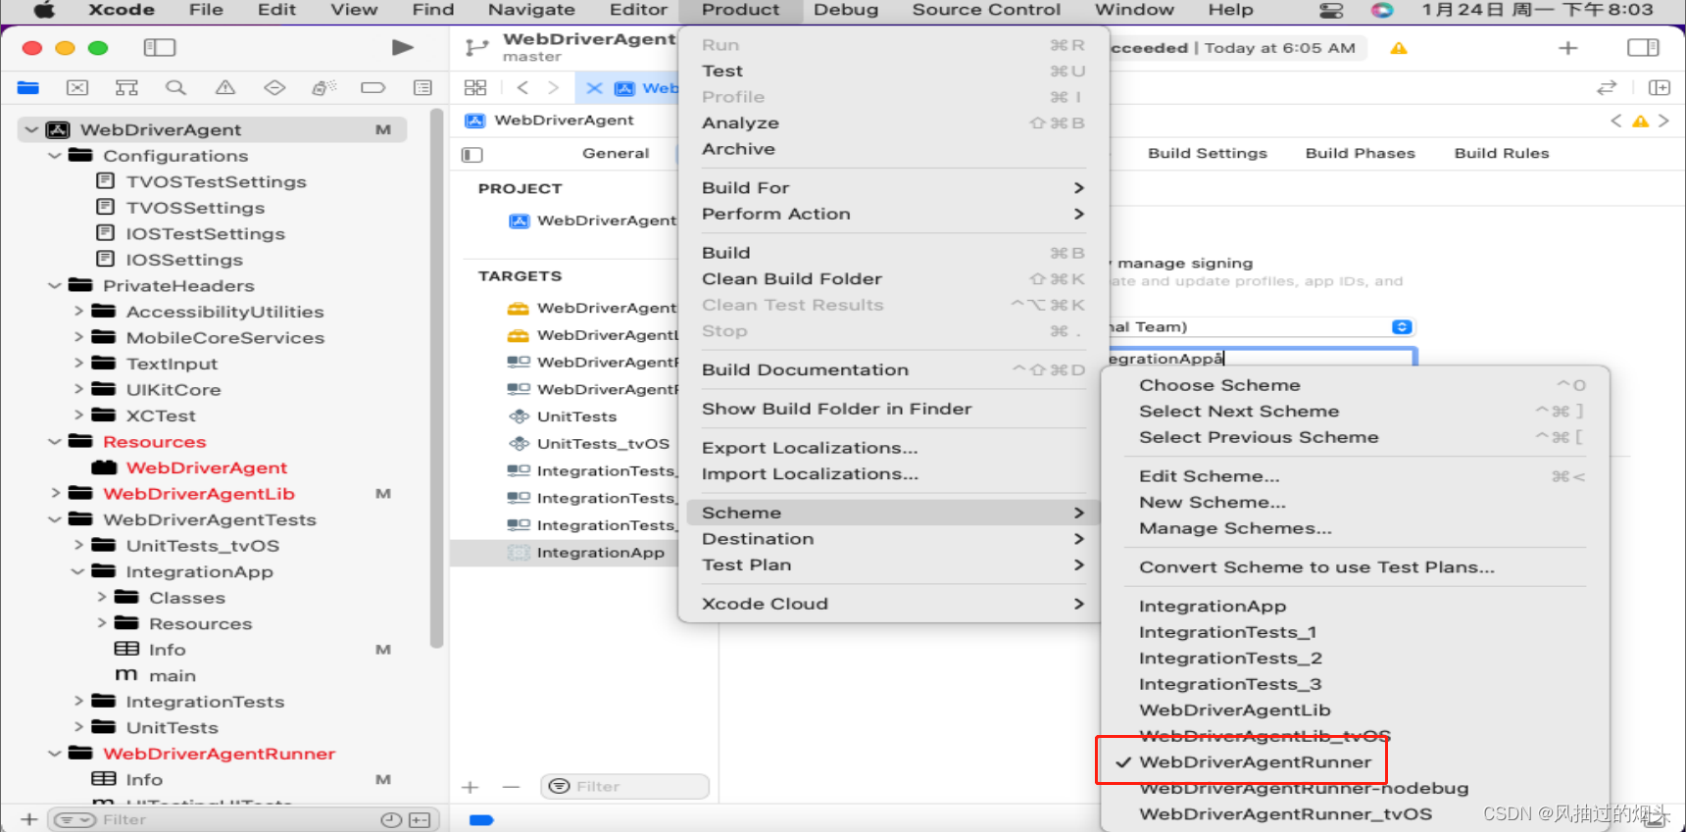Go forward with editor forward arrow
1686x832 pixels.
pyautogui.click(x=554, y=88)
